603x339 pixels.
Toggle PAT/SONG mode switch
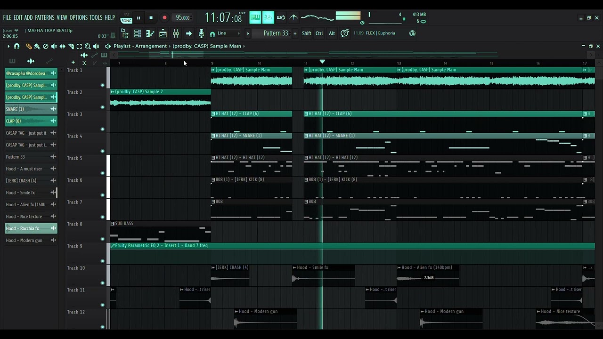[x=126, y=18]
